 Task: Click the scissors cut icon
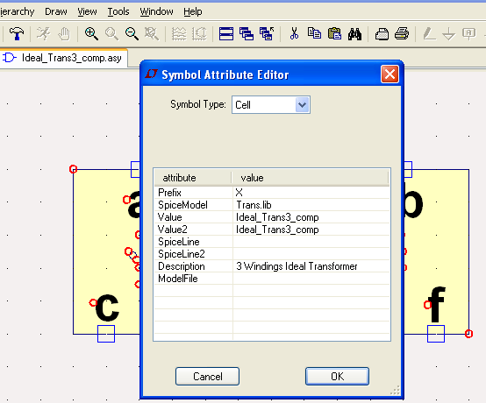(x=294, y=33)
